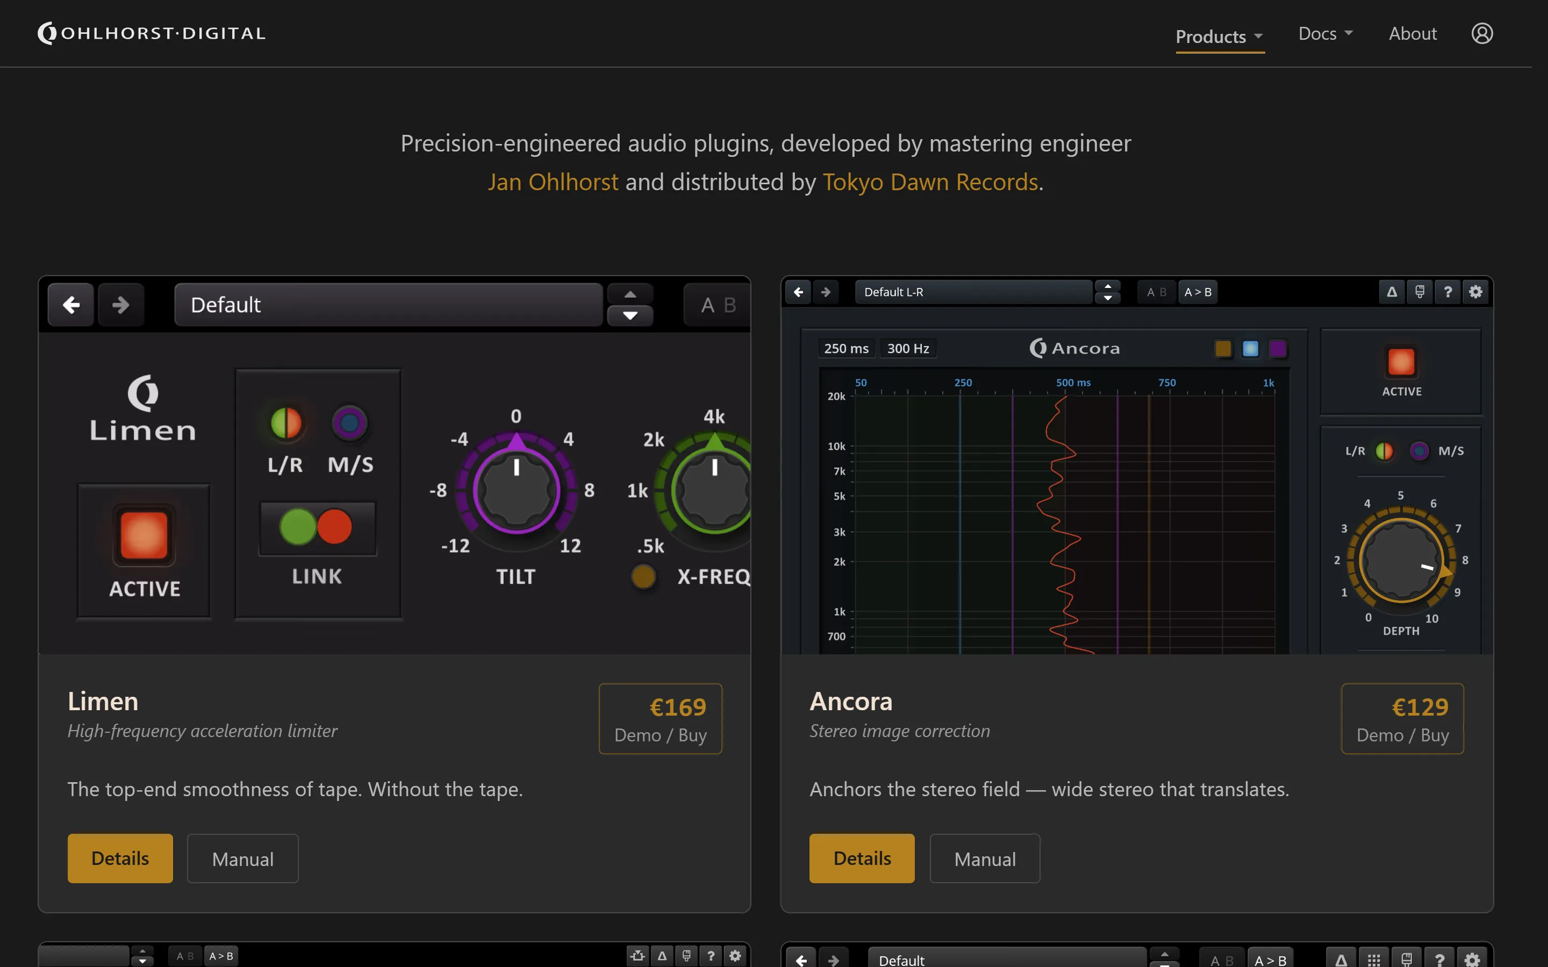The width and height of the screenshot is (1548, 967).
Task: Click the Ancora delta icon
Action: [1392, 292]
